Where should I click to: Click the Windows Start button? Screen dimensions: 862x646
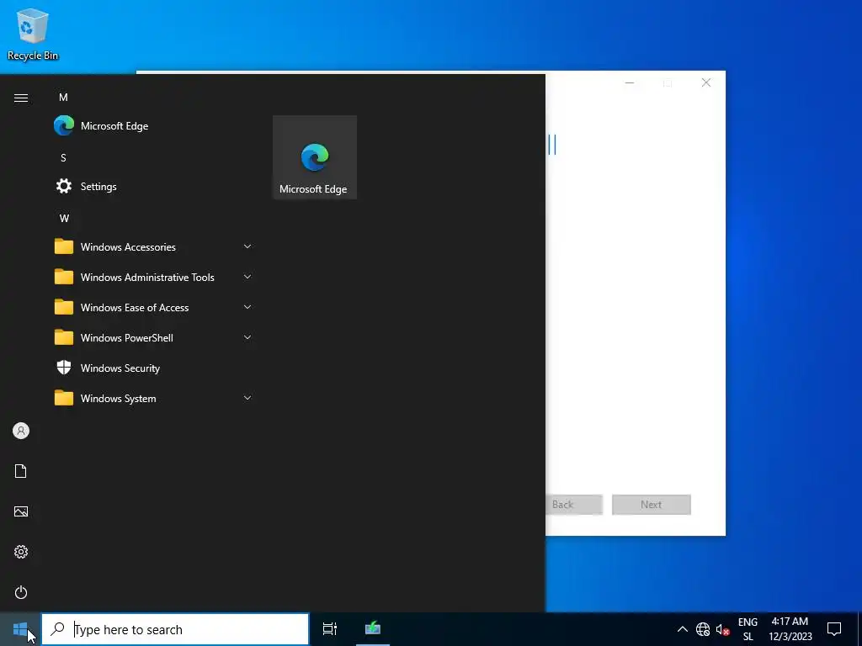(x=20, y=629)
